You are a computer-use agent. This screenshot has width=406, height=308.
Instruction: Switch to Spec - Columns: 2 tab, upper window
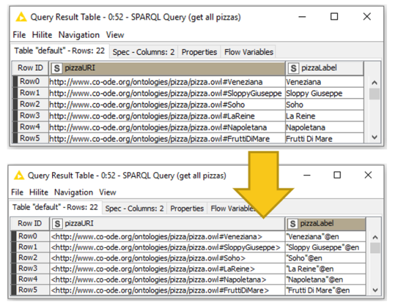point(143,52)
